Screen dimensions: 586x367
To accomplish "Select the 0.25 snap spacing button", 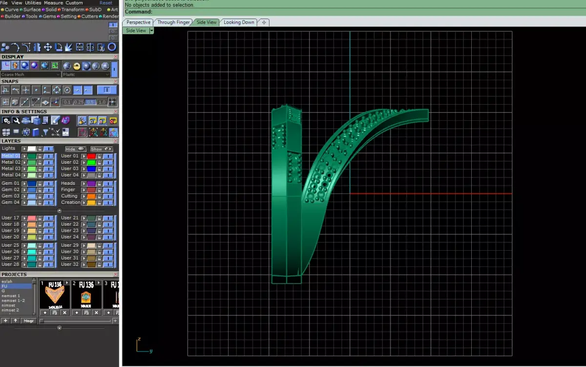I will coord(79,102).
